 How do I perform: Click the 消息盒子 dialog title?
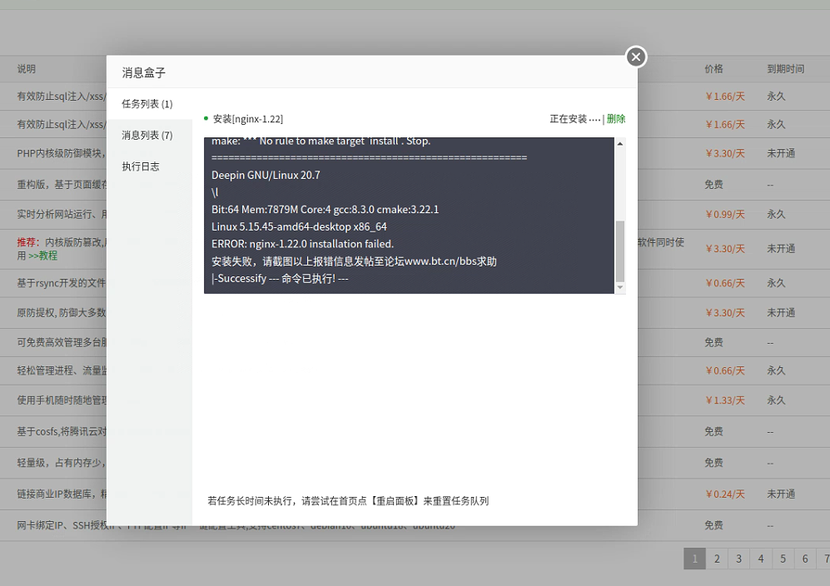pyautogui.click(x=144, y=72)
